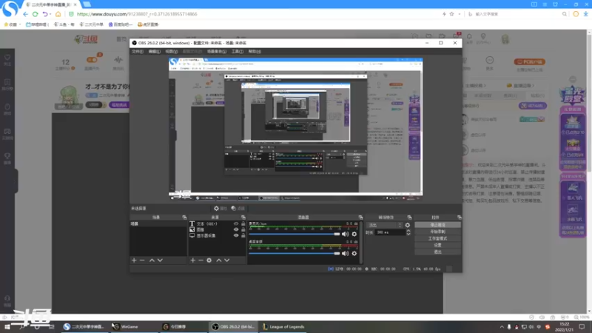Viewport: 592px width, 333px height.
Task: Click the browser address bar URL
Action: pyautogui.click(x=137, y=14)
